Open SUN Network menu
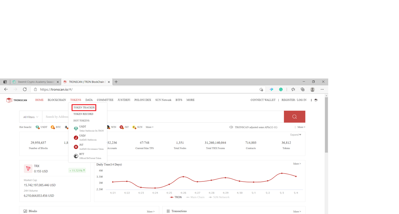Viewport: 399px width, 214px height. point(163,100)
